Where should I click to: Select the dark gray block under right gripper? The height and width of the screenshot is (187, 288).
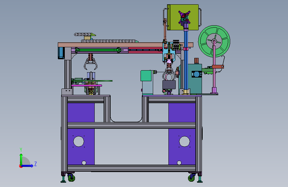pyautogui.click(x=169, y=85)
